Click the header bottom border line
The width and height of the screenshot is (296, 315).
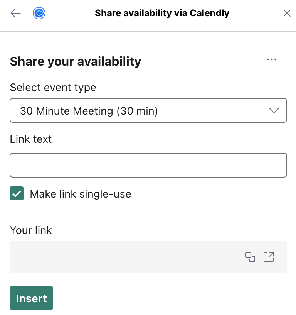(148, 31)
